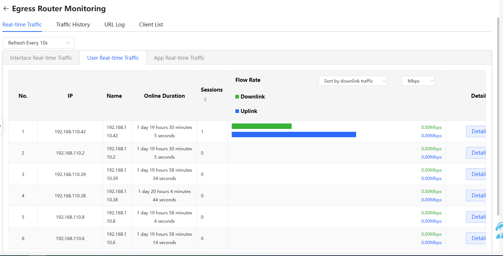Image resolution: width=503 pixels, height=256 pixels.
Task: Open Detail for 192.168.110.6
Action: [x=477, y=238]
